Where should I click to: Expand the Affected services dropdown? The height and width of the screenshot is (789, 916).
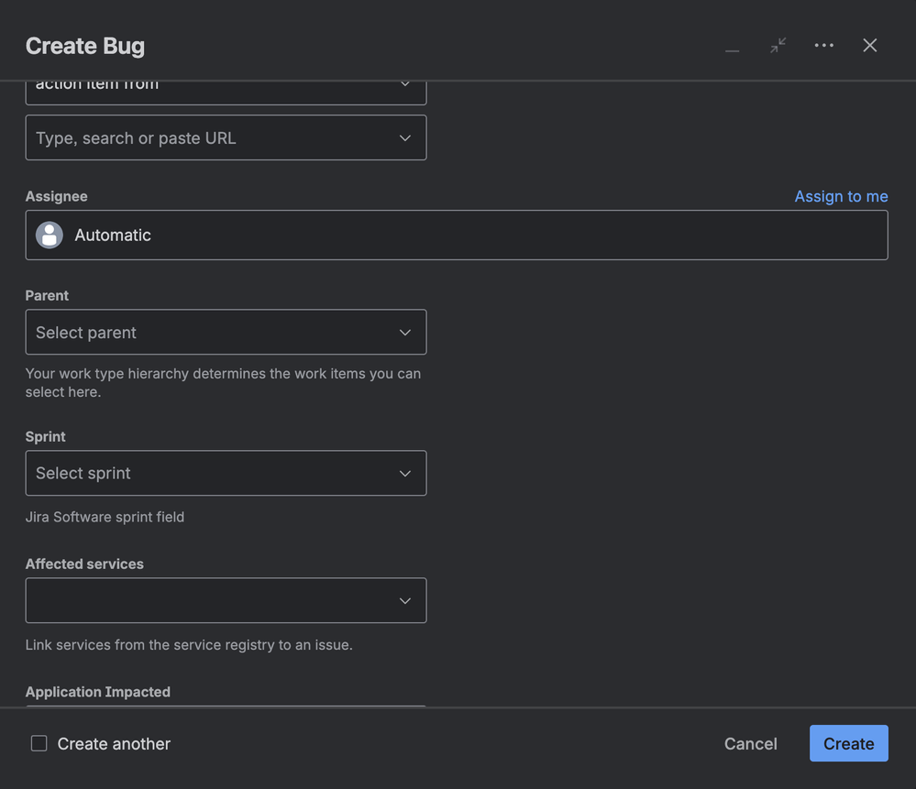[x=211, y=601]
